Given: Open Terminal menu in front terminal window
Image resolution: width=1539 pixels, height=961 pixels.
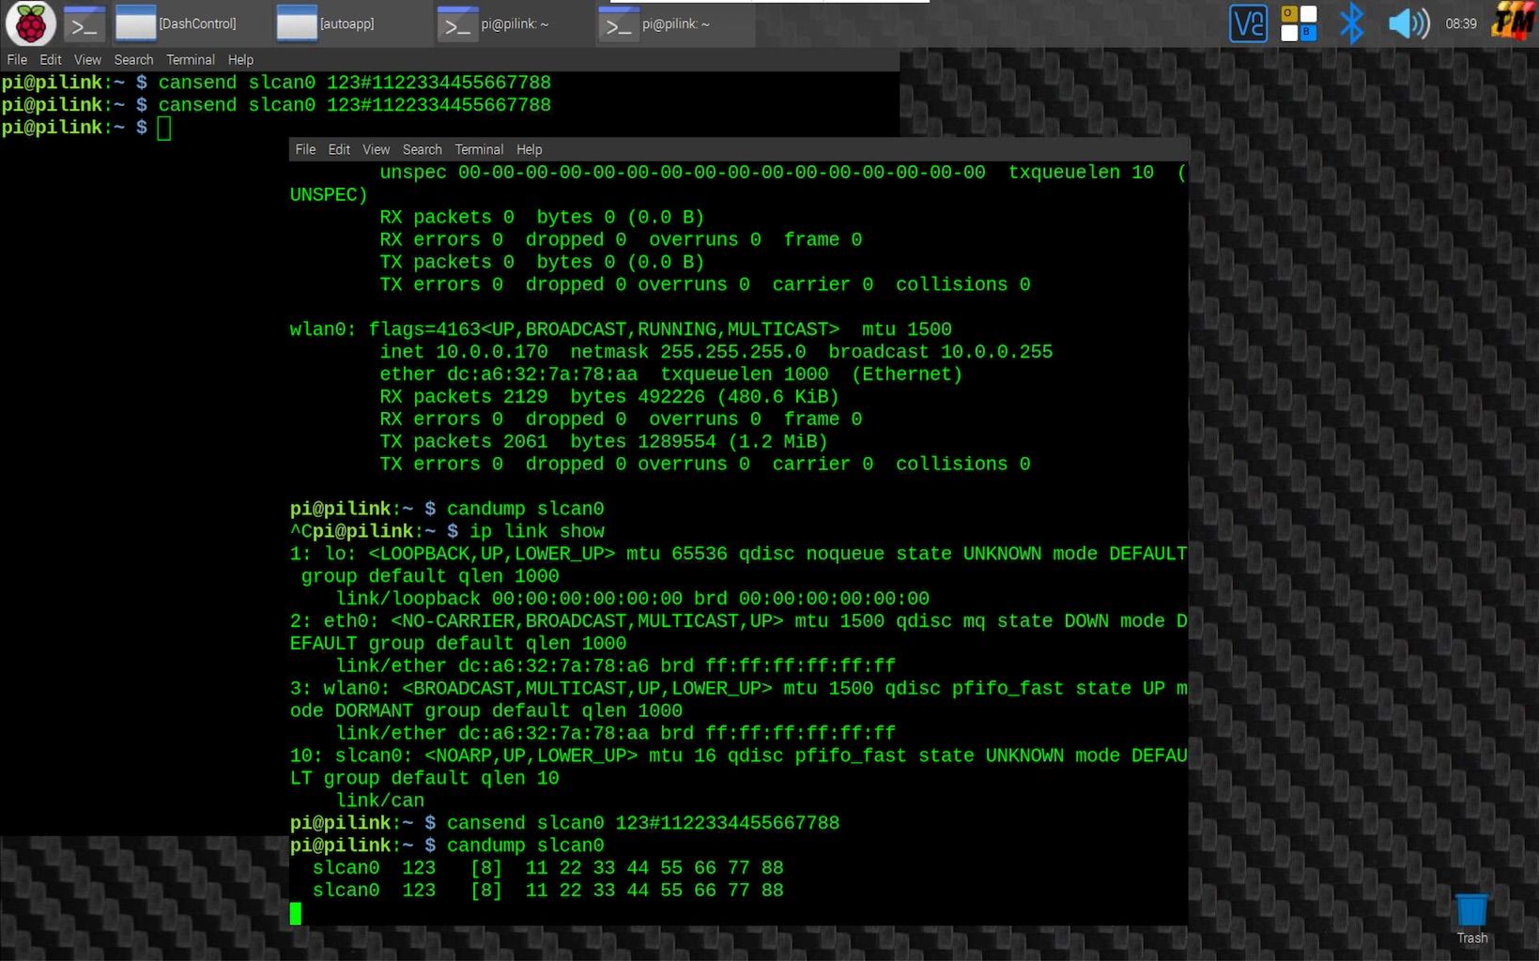Looking at the screenshot, I should click(479, 149).
